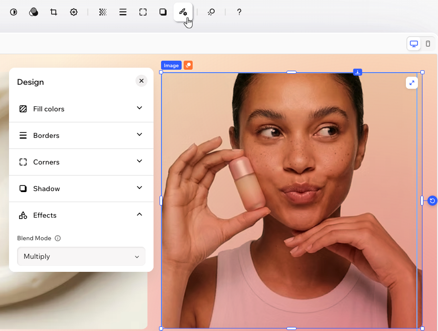This screenshot has height=331, width=438.
Task: Click the Fill colors hatched icon
Action: pos(23,109)
